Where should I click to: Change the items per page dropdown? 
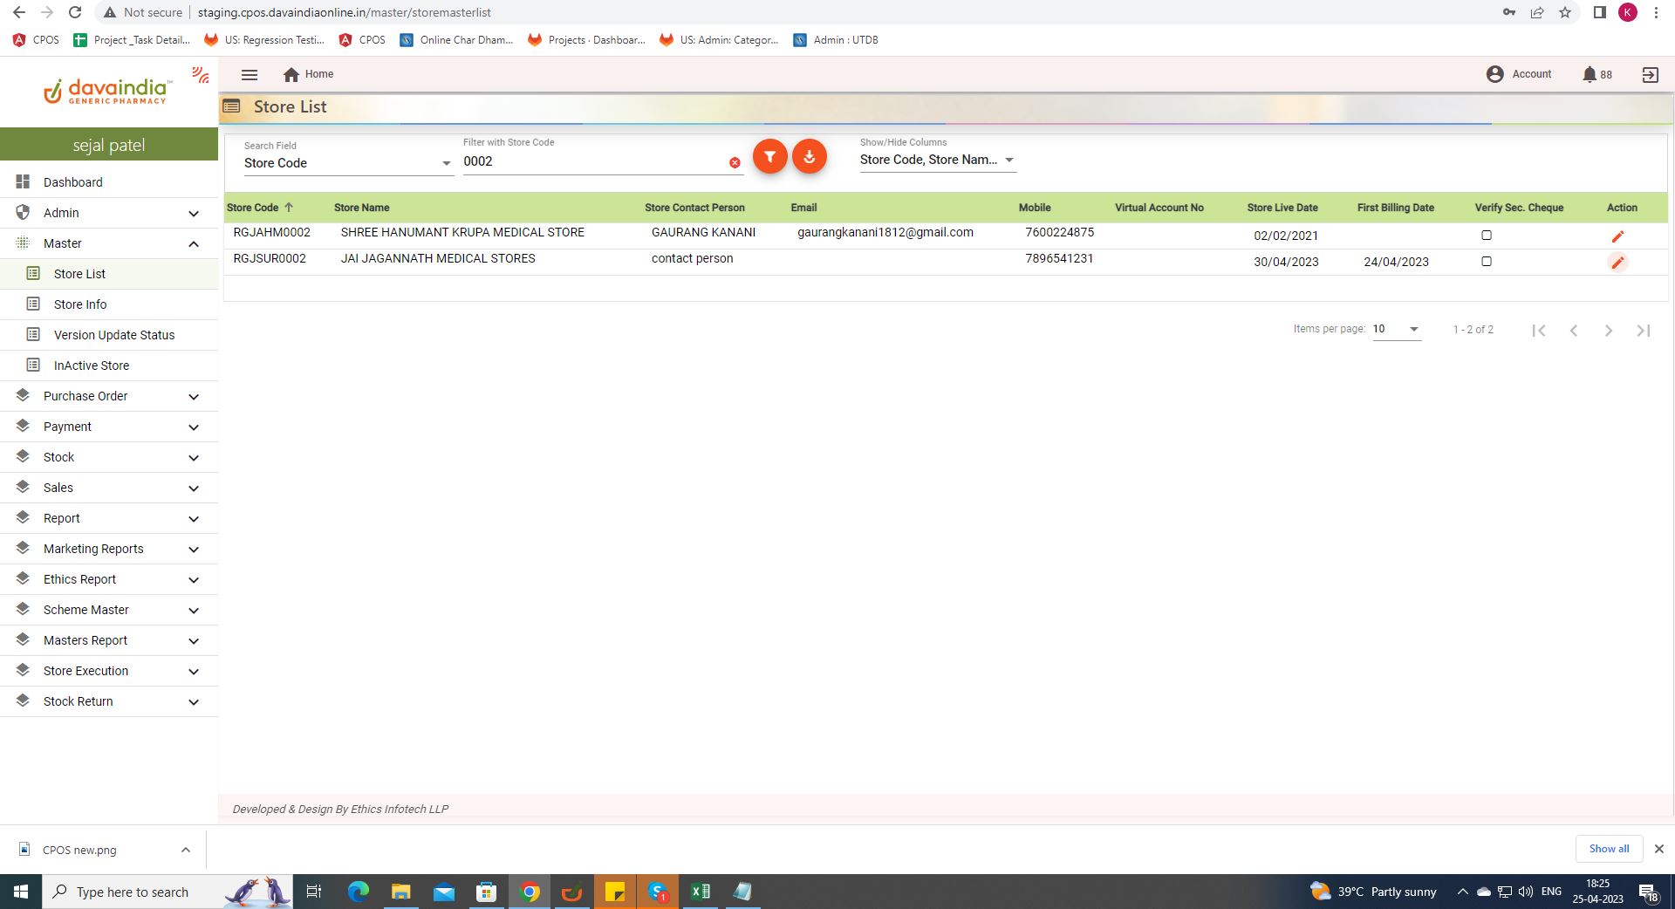[1396, 330]
